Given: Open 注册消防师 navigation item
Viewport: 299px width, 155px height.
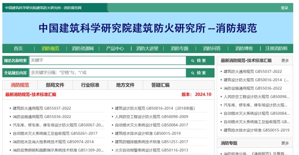Looking at the screenshot, I should coord(276,48).
